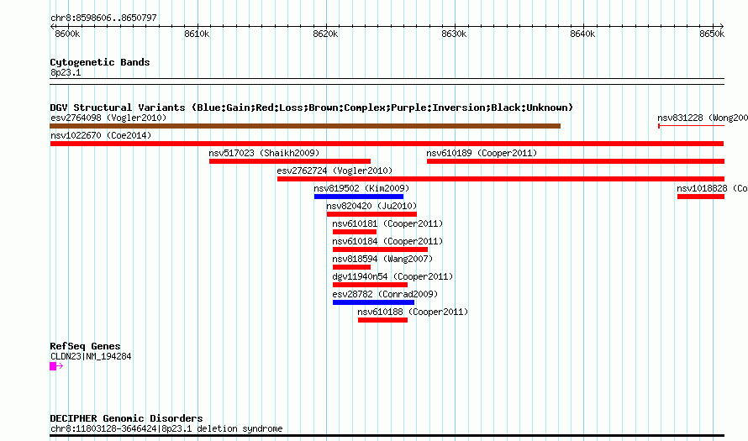748x441 pixels.
Task: Click the nsv1018828 red loss bar
Action: [x=701, y=197]
